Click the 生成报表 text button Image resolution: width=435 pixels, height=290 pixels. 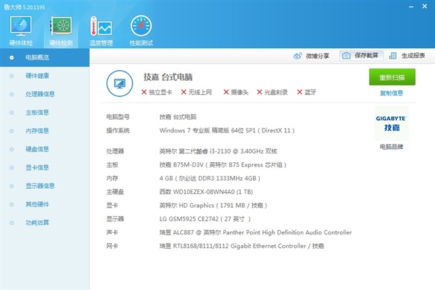413,56
